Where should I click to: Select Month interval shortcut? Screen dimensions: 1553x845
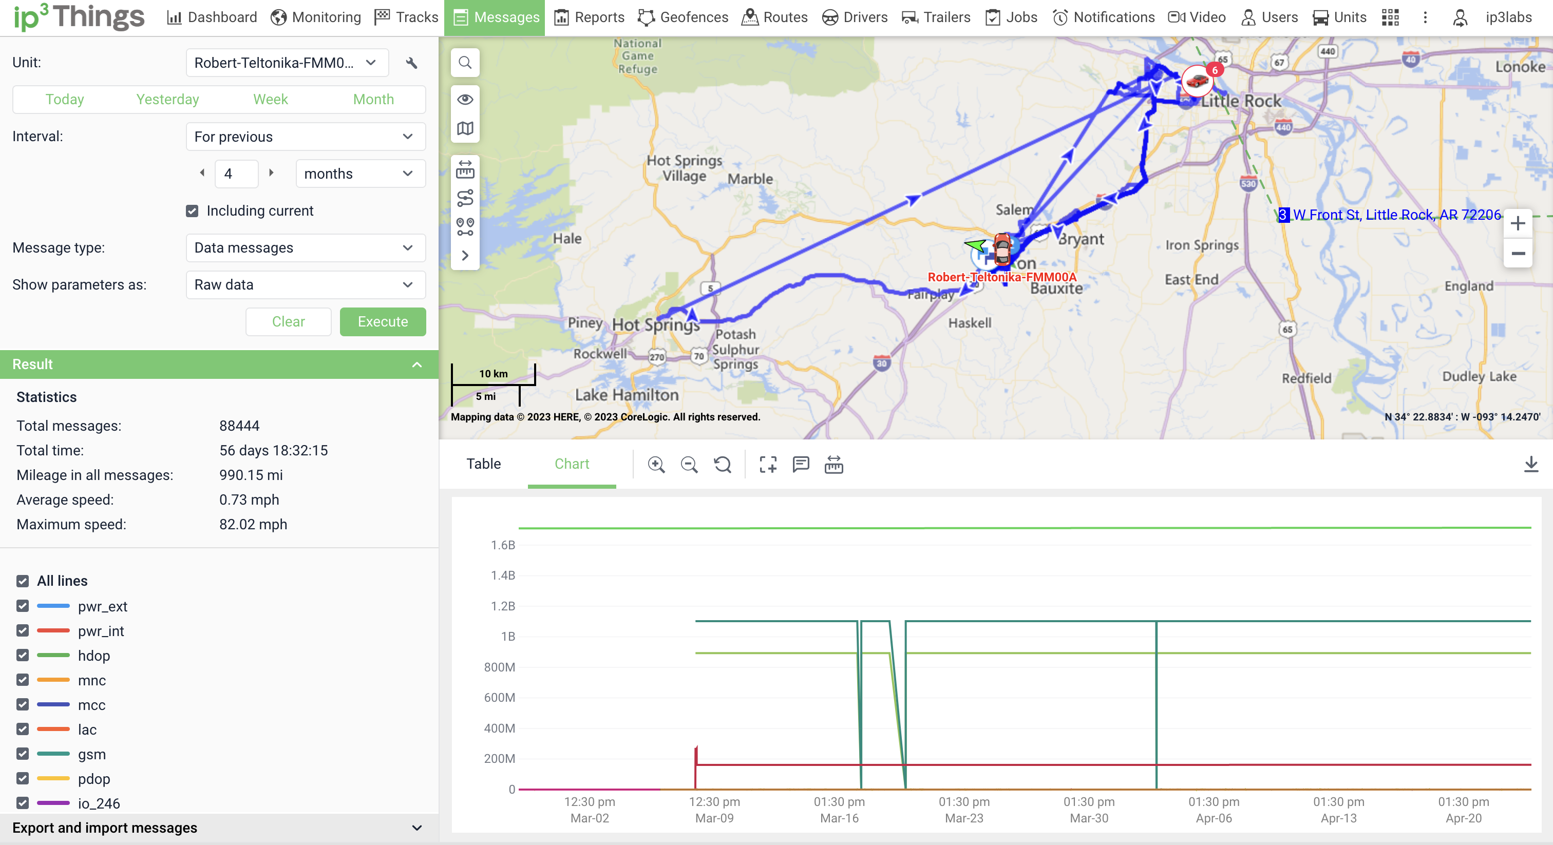pos(373,100)
